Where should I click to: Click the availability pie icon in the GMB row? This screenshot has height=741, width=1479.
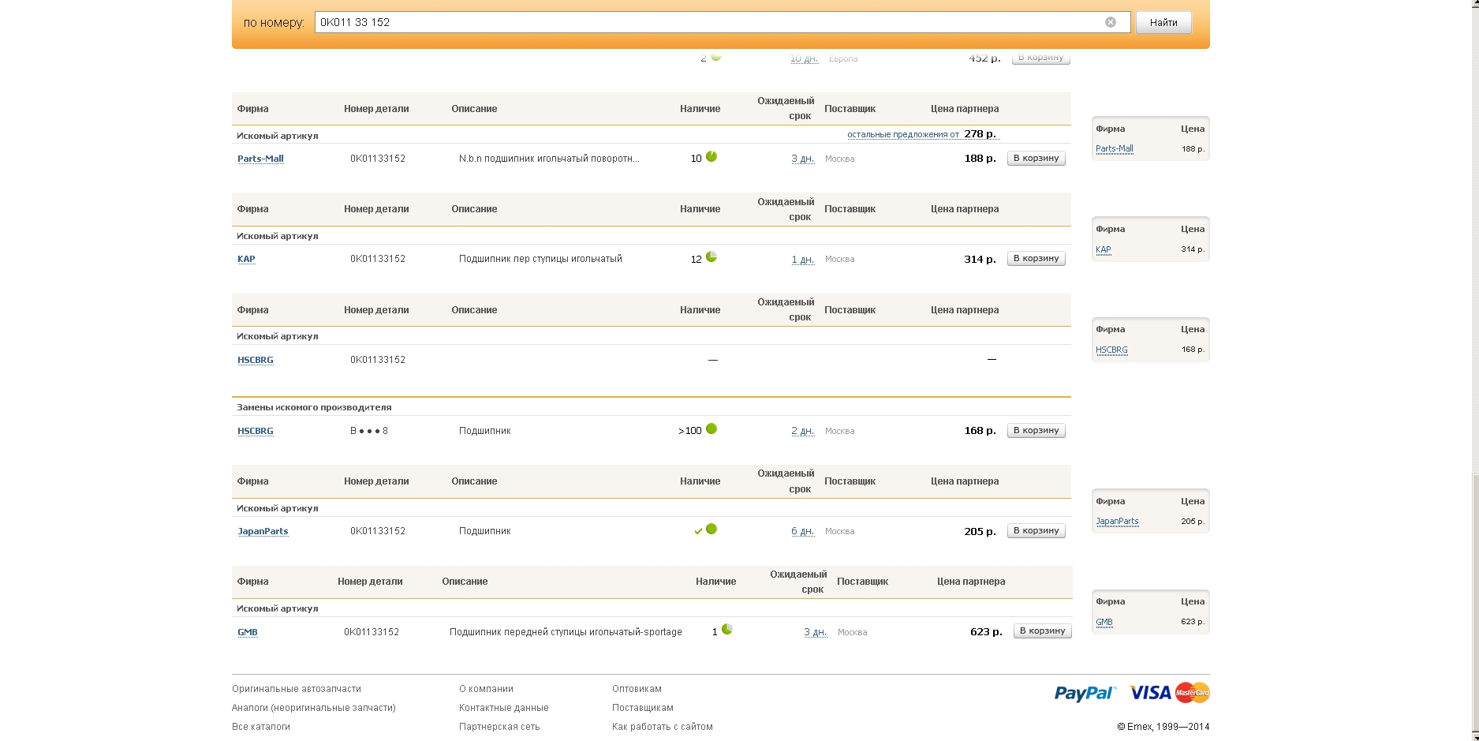click(x=727, y=630)
